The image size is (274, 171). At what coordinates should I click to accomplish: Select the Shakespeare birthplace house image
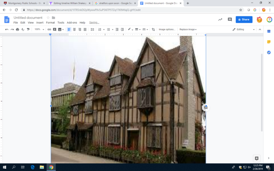coord(128,100)
